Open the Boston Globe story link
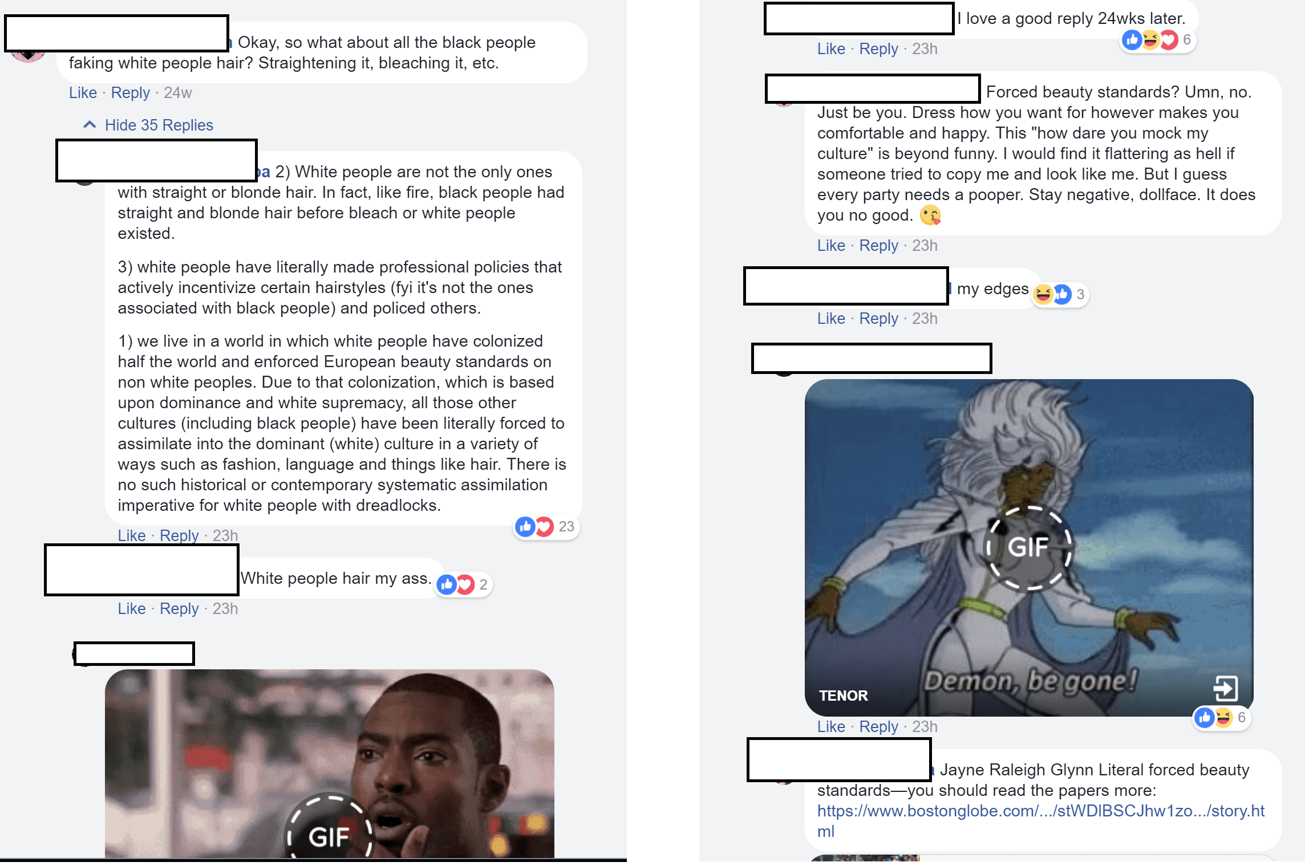The image size is (1305, 866). [x=1041, y=820]
